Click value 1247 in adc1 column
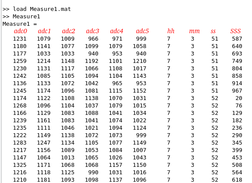 point(44,143)
